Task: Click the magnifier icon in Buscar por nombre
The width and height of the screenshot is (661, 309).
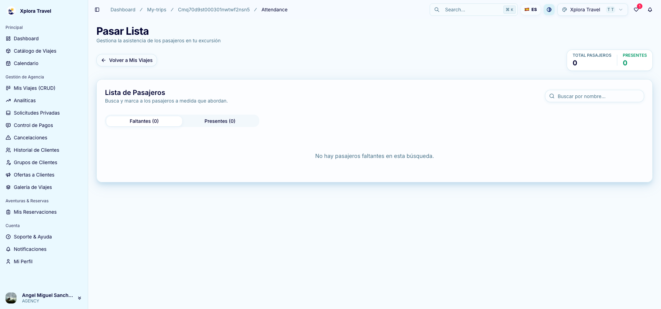Action: click(552, 96)
